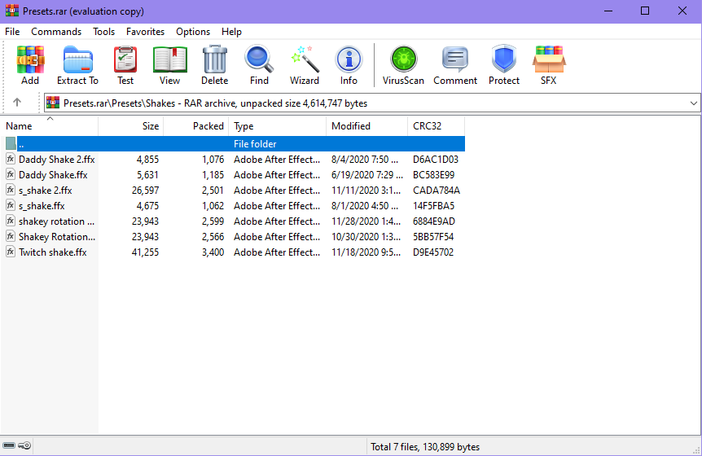Click the 'Total 7 files, 130,899 bytes' status
Image resolution: width=702 pixels, height=456 pixels.
[x=425, y=446]
